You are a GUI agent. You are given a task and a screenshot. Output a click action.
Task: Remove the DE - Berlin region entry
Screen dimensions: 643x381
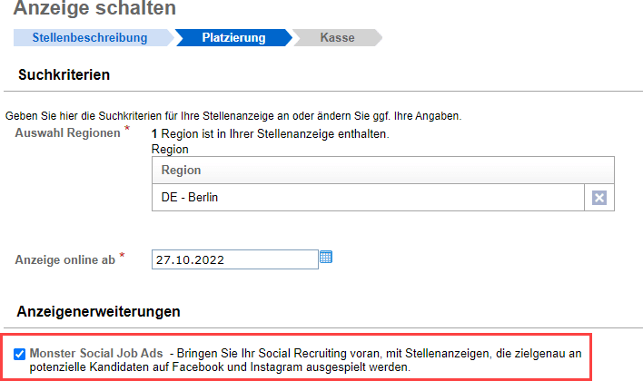[599, 198]
